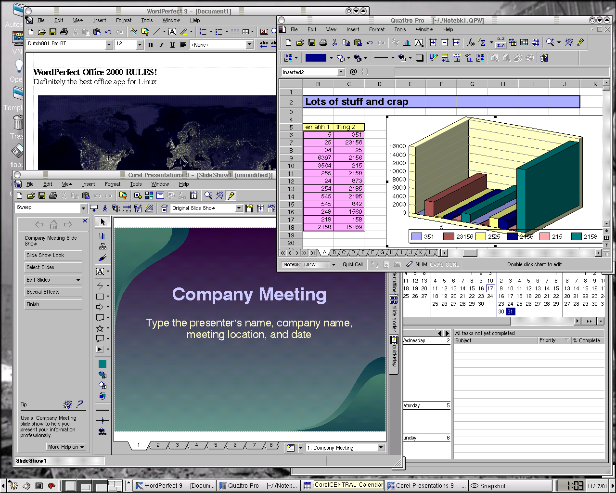Click the Save icon in Presentations toolbar
Screen dimensions: 616x493
pyautogui.click(x=42, y=195)
